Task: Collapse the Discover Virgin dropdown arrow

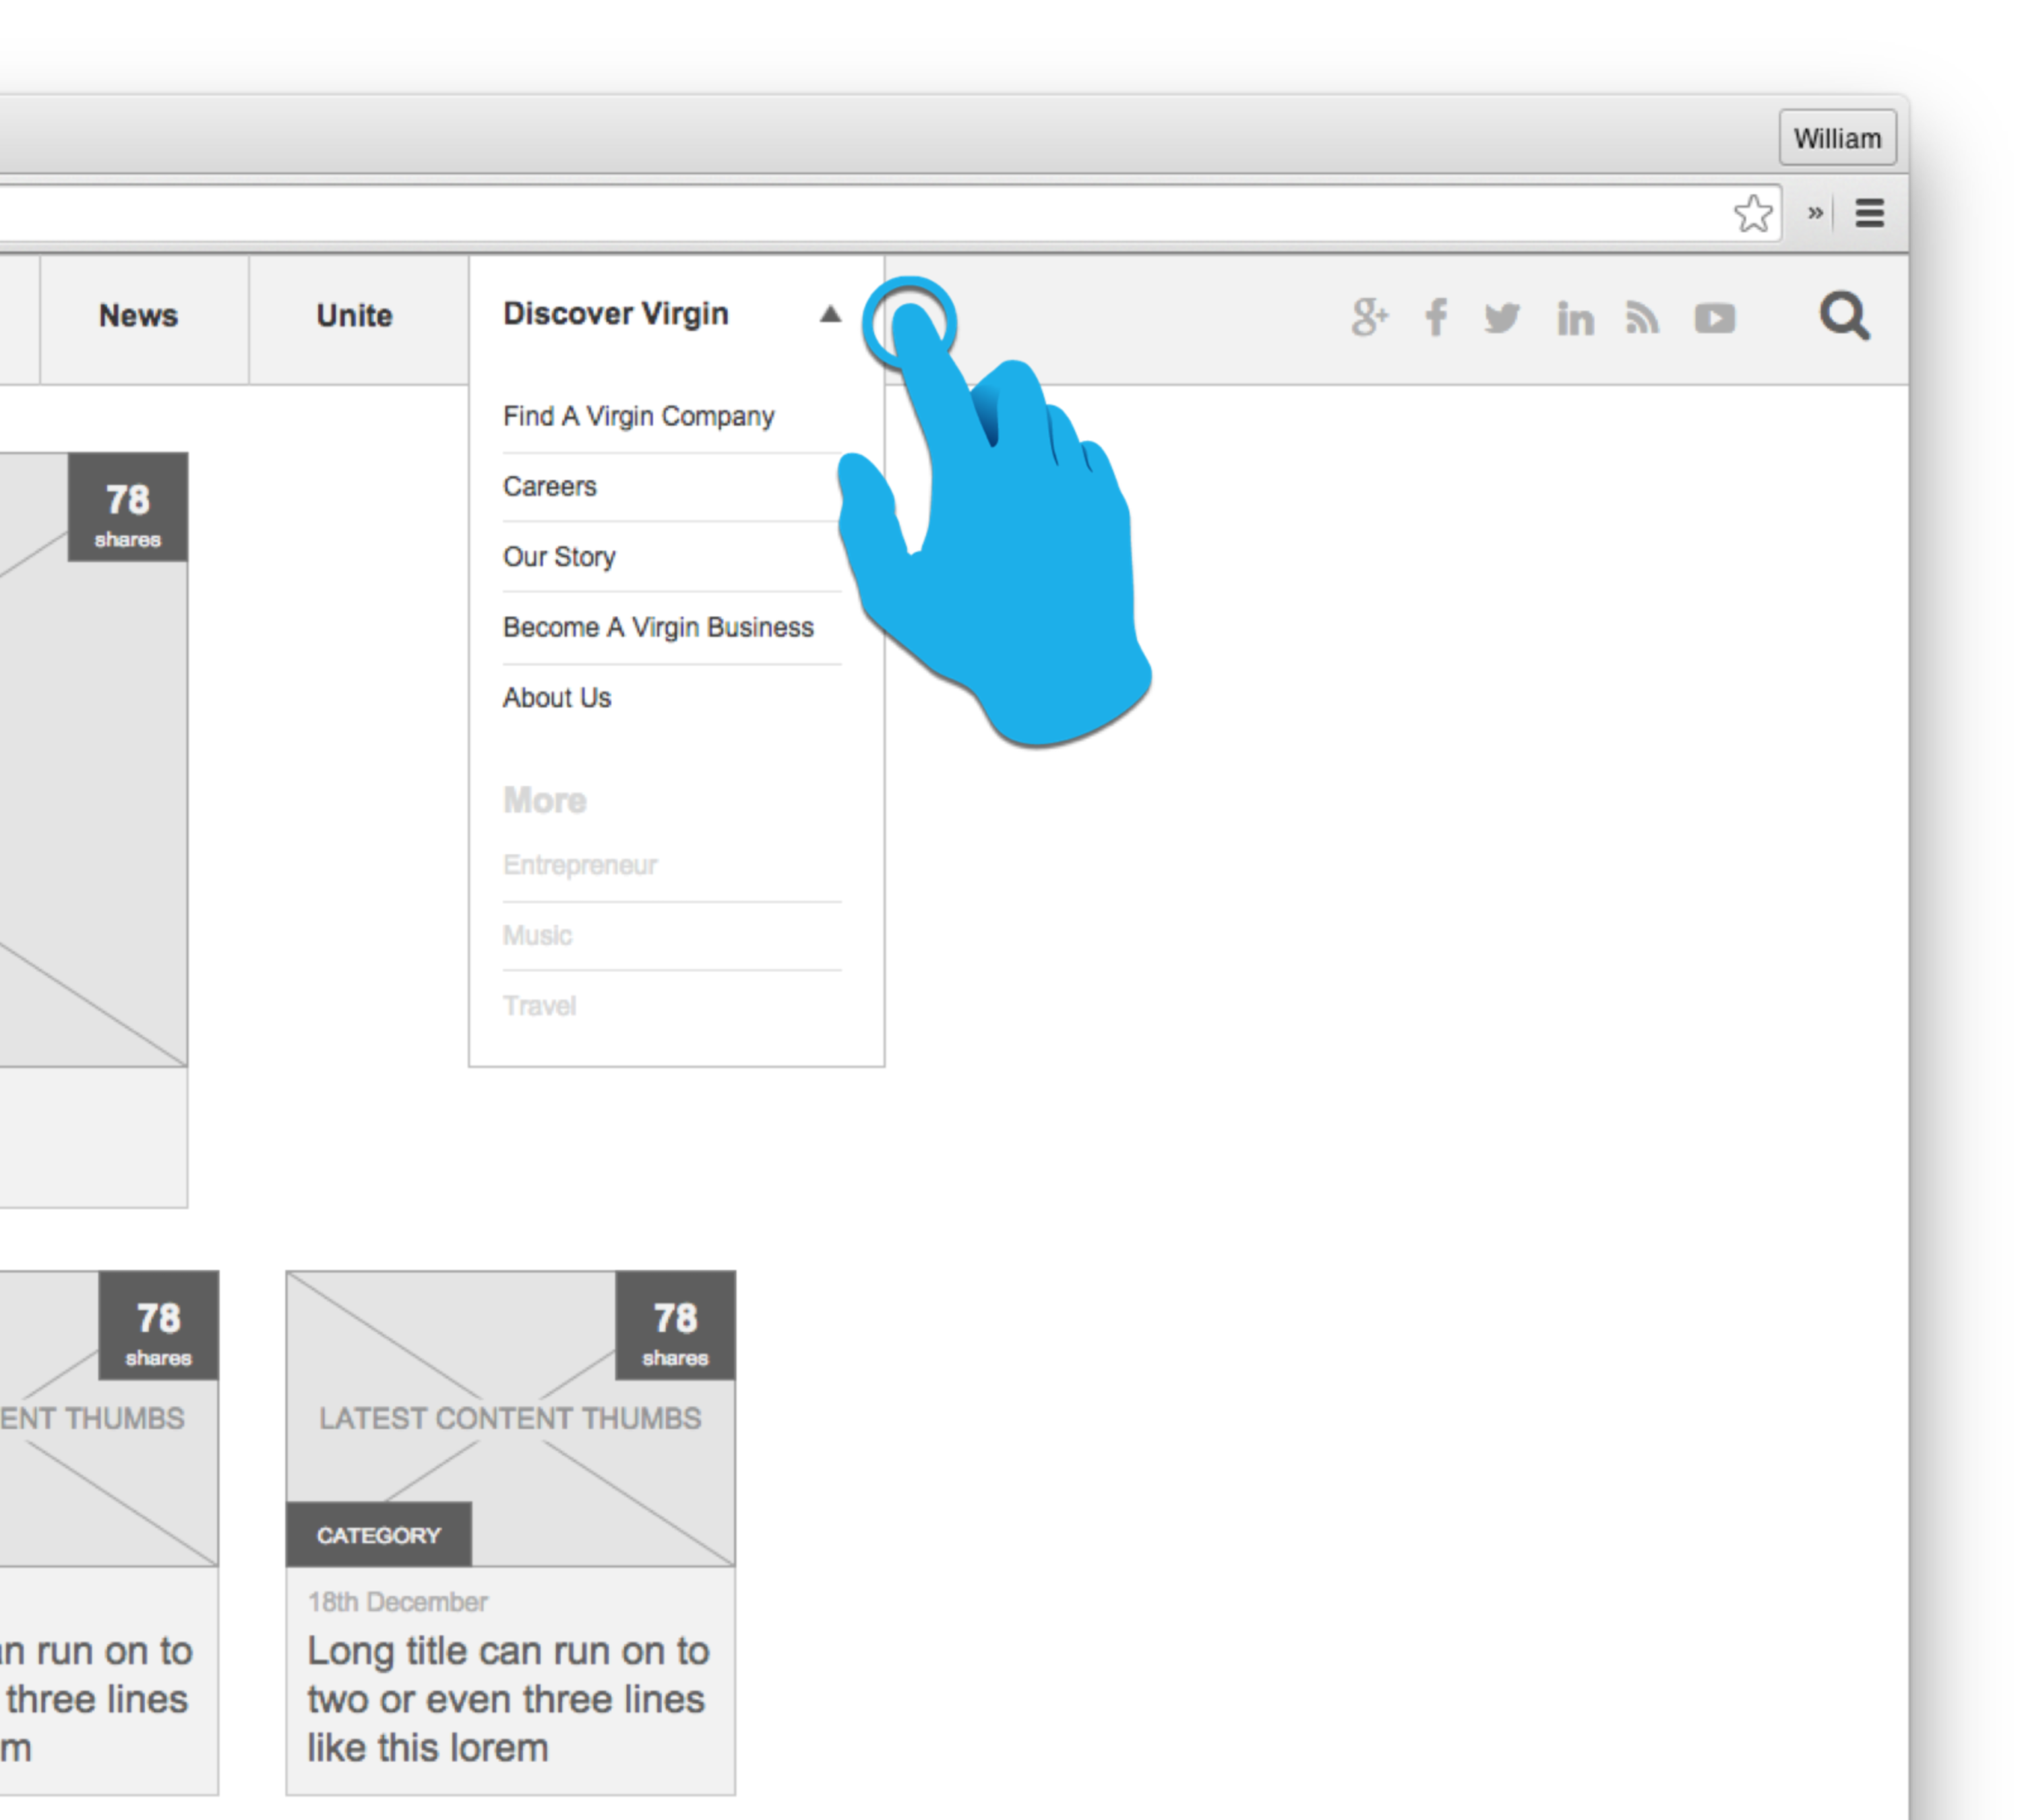Action: [x=830, y=314]
